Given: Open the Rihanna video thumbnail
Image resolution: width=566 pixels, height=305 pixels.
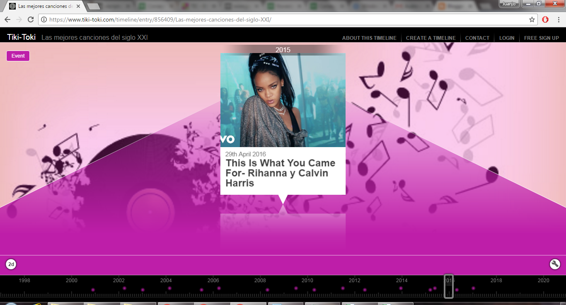Looking at the screenshot, I should 283,100.
